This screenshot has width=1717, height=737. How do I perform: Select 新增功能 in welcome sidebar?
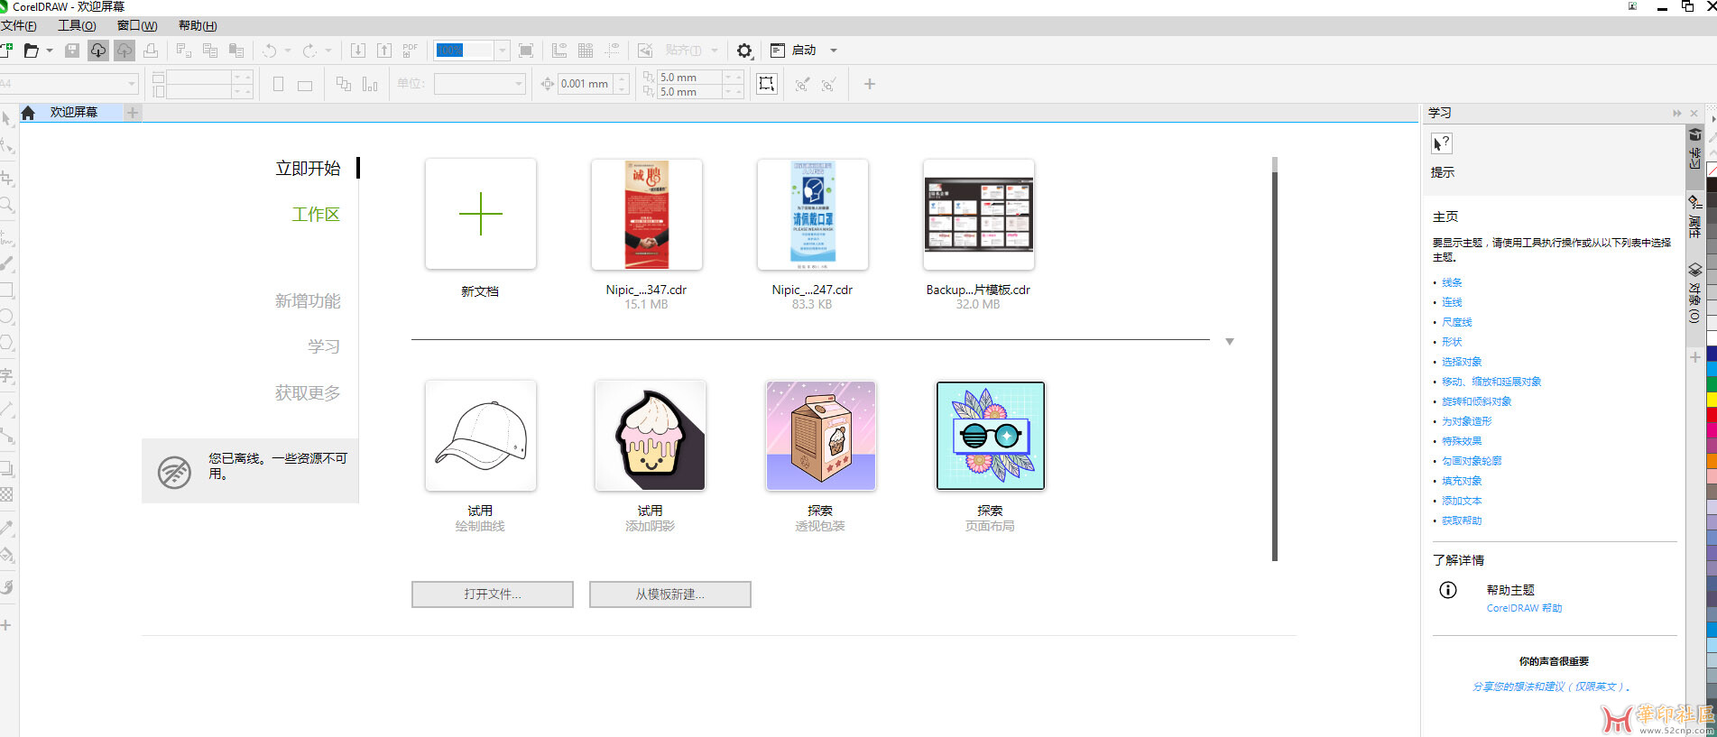tap(308, 301)
